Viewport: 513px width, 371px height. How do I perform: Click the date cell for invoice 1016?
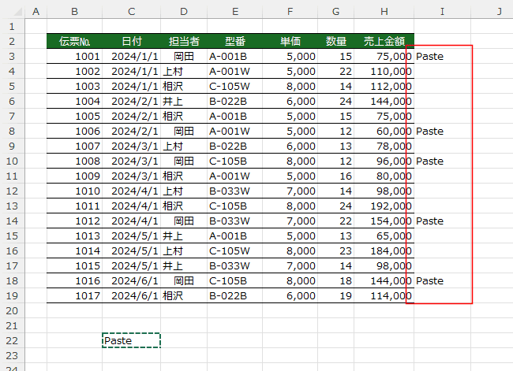[132, 281]
